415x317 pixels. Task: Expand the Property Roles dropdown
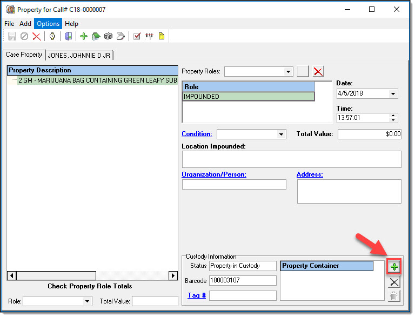pos(288,71)
